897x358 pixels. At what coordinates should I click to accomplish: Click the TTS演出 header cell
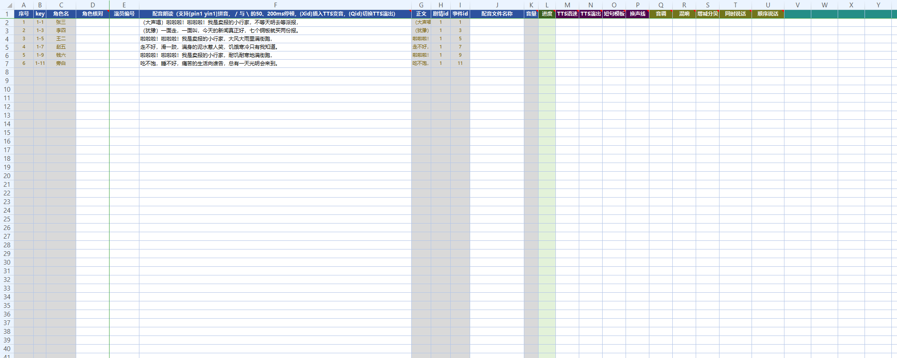pyautogui.click(x=590, y=14)
